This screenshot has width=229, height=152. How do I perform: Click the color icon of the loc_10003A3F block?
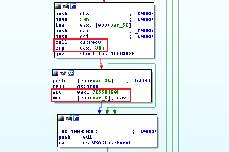(61, 118)
